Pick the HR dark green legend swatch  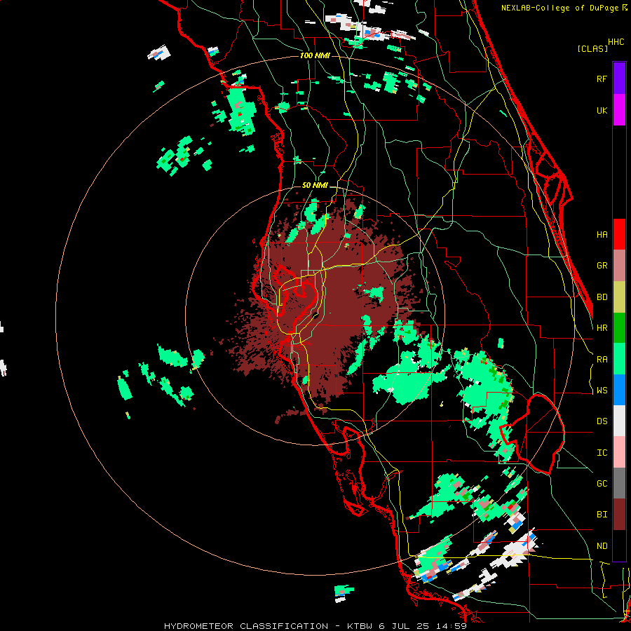[619, 328]
